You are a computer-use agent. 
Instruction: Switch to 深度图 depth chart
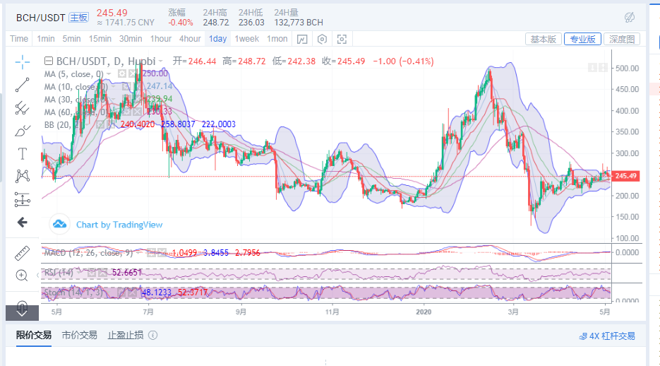tap(622, 39)
